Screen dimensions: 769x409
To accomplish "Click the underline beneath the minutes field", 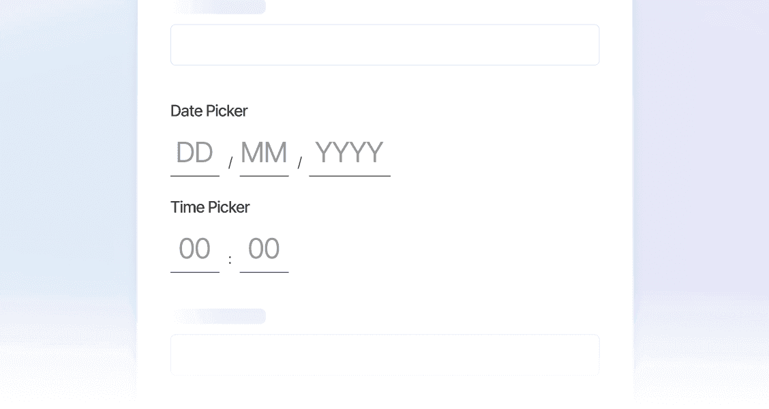I will tap(264, 272).
